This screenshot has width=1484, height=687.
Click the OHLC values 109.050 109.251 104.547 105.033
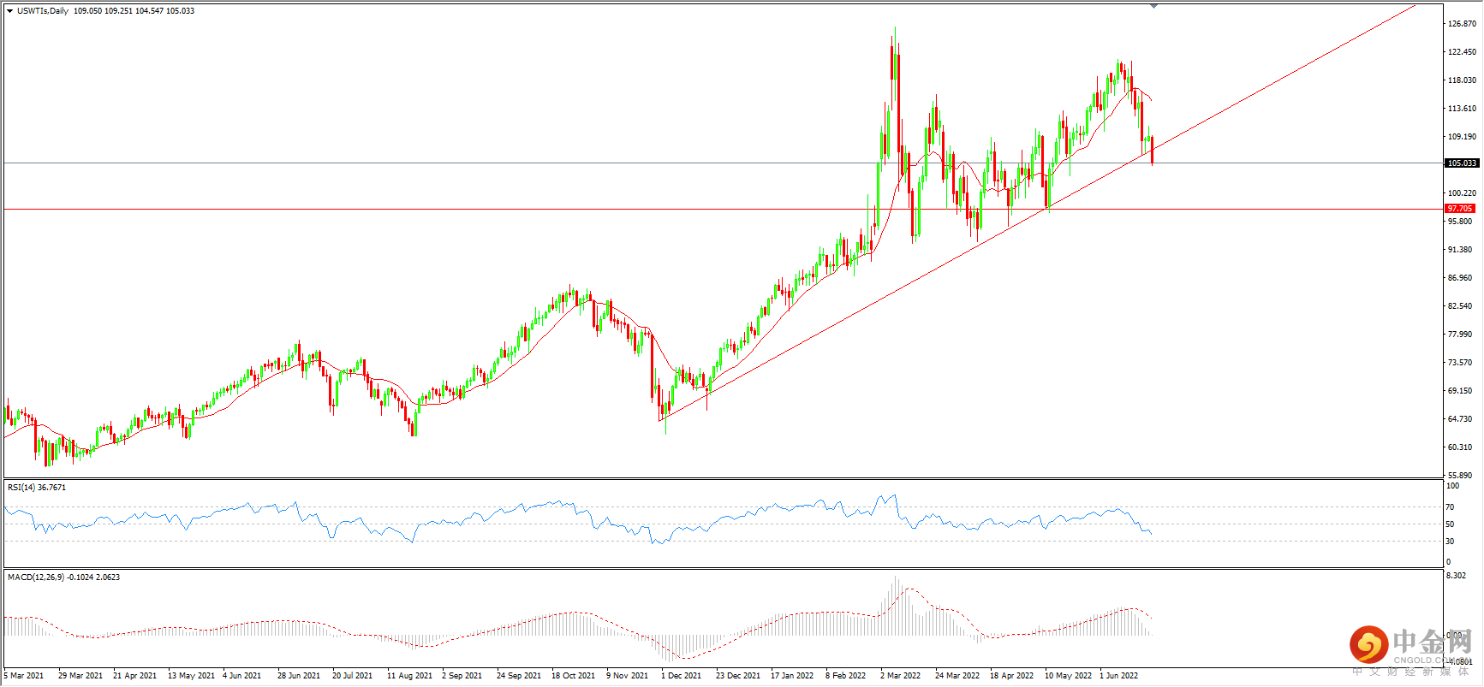[x=134, y=11]
